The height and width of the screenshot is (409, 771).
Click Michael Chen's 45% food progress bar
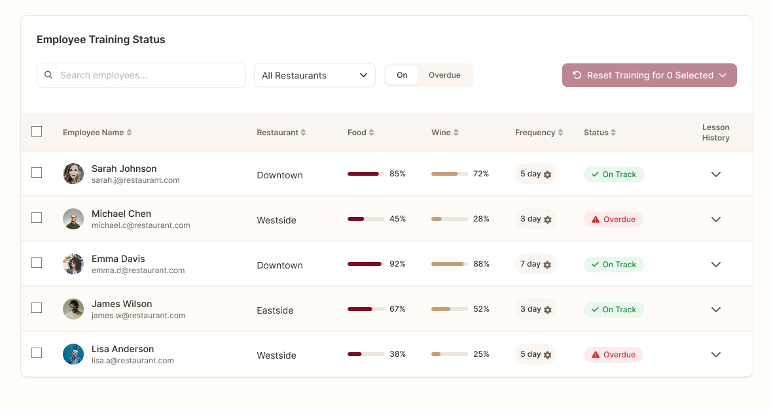click(x=365, y=219)
